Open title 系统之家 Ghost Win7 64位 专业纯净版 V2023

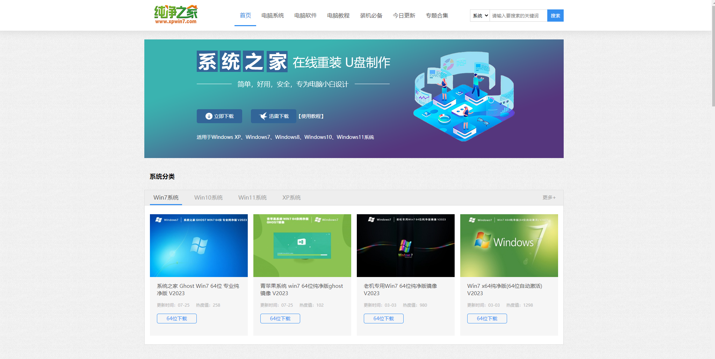198,290
